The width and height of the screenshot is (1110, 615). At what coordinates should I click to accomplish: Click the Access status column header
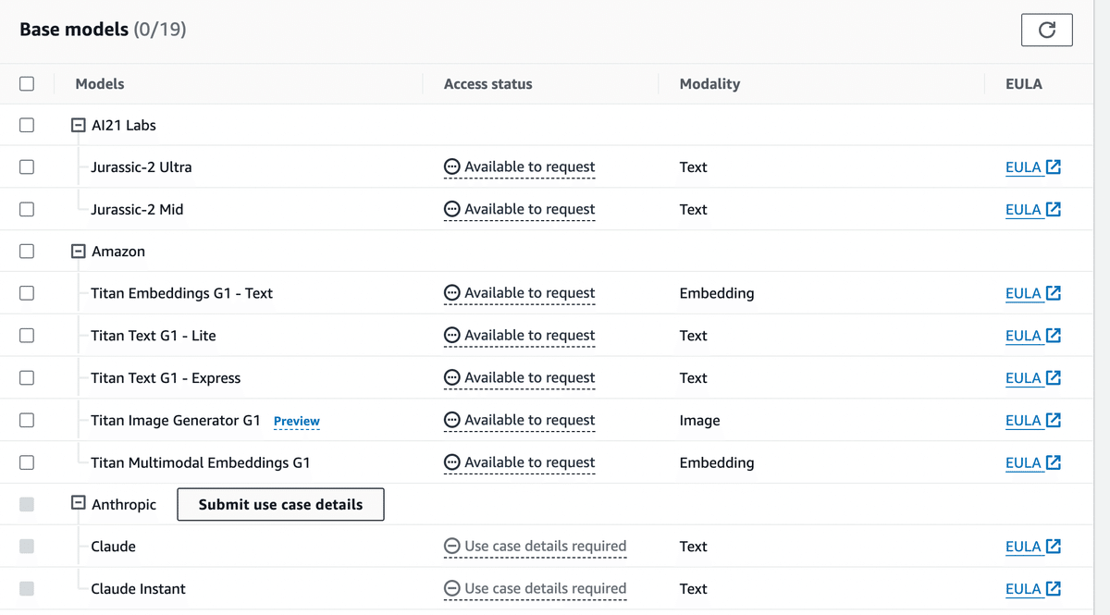tap(488, 83)
